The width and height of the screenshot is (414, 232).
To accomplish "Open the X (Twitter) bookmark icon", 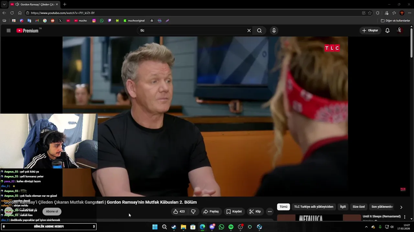I will click(60, 21).
